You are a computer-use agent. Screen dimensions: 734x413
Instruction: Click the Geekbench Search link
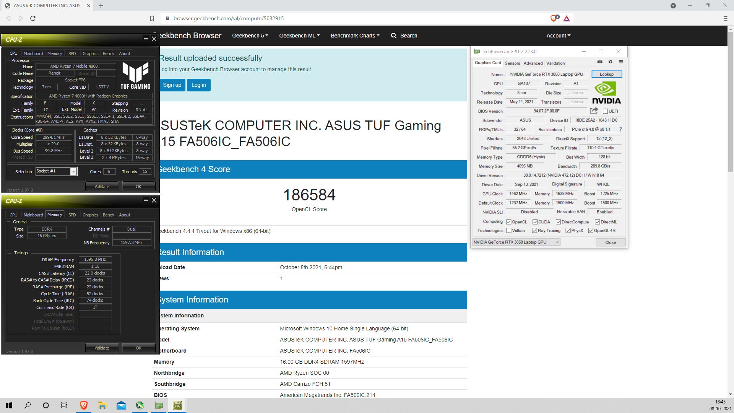[404, 36]
